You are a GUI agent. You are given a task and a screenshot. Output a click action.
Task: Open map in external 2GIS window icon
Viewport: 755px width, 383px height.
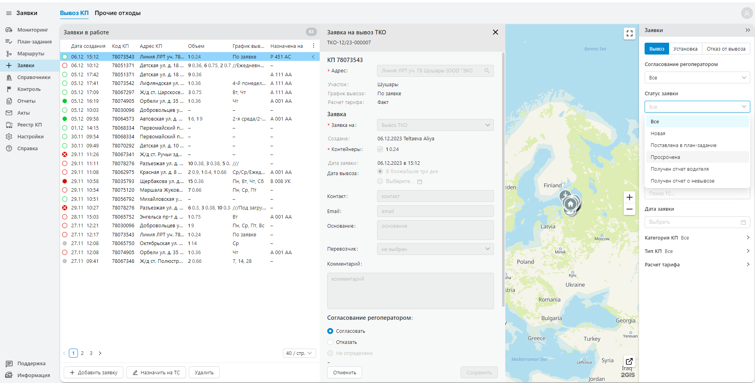pyautogui.click(x=629, y=361)
